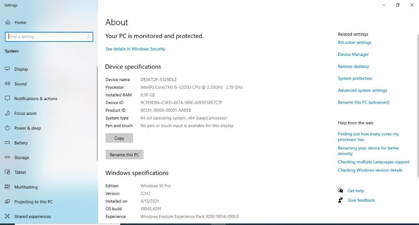The image size is (419, 225).
Task: Click the Give feedback link
Action: [361, 200]
